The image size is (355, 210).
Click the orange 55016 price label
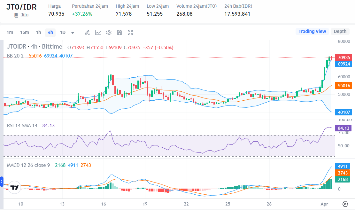pyautogui.click(x=343, y=85)
